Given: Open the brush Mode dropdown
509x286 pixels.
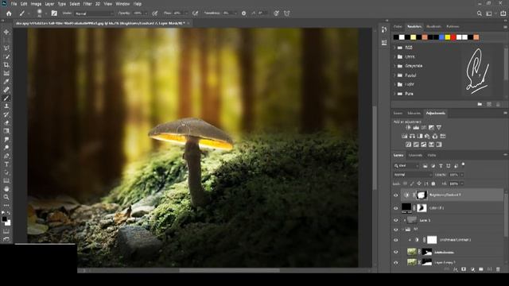Looking at the screenshot, I should tap(94, 14).
